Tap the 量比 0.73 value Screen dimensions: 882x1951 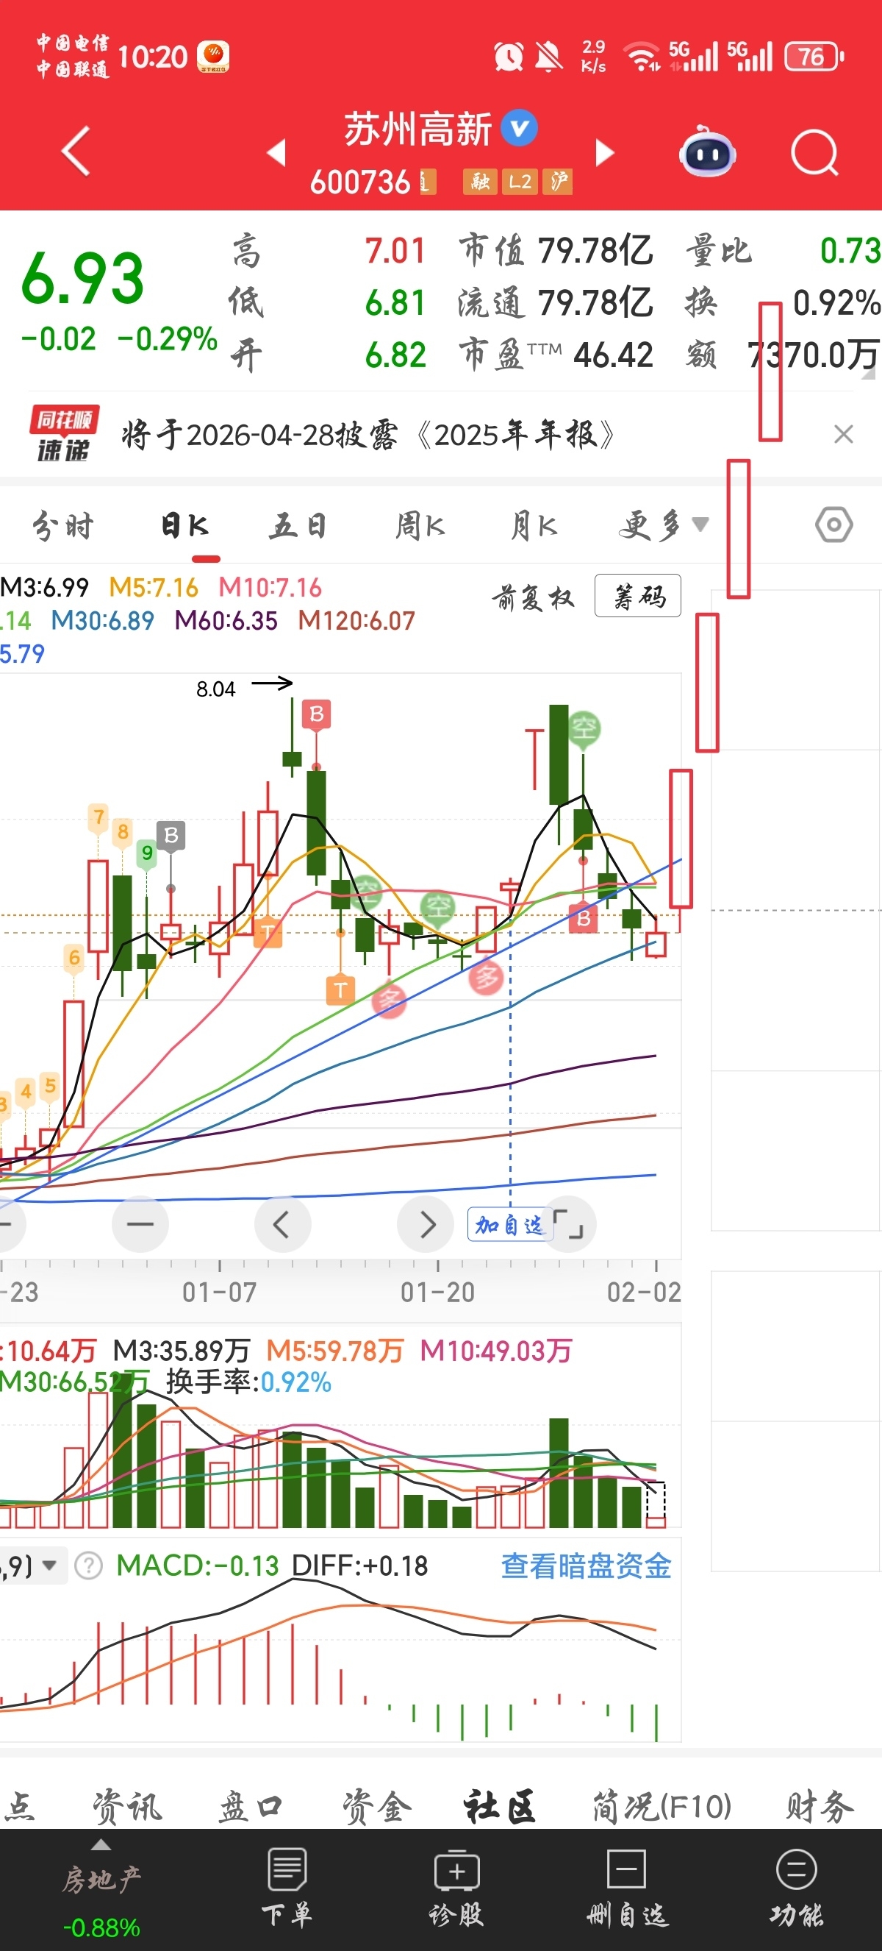850,250
